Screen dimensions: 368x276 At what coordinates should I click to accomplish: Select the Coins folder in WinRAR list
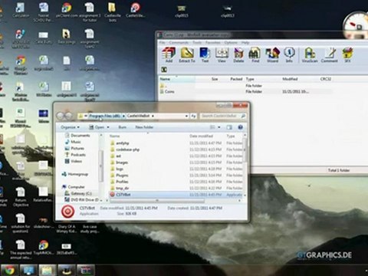click(169, 91)
